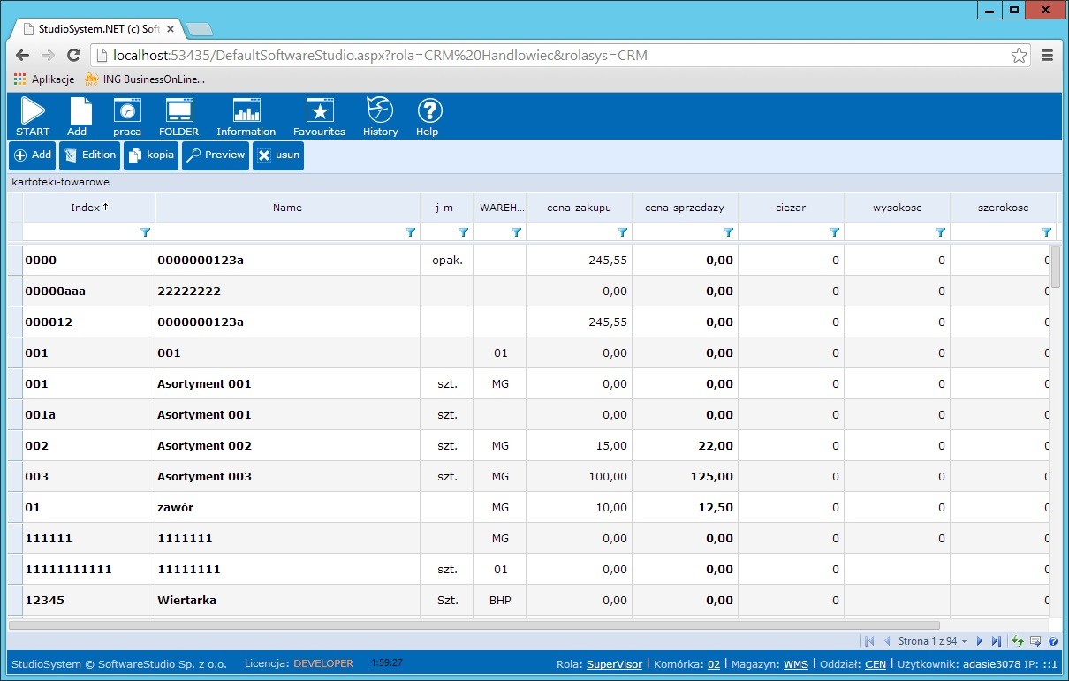Go to the next grid page
This screenshot has height=681, width=1069.
tap(980, 641)
